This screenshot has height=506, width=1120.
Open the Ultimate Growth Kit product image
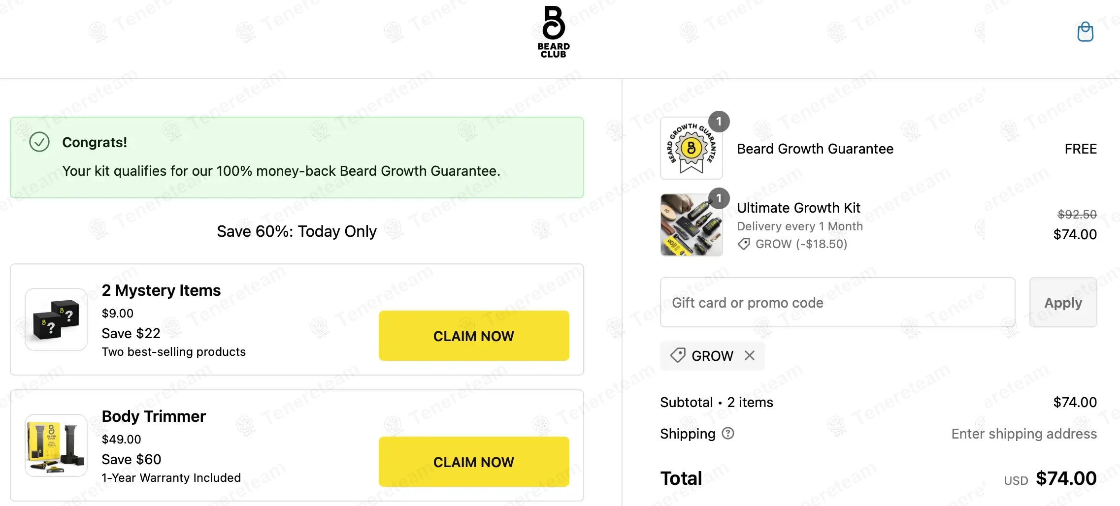[691, 225]
